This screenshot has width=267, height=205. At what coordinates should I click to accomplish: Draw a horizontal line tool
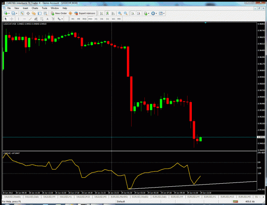(24, 19)
